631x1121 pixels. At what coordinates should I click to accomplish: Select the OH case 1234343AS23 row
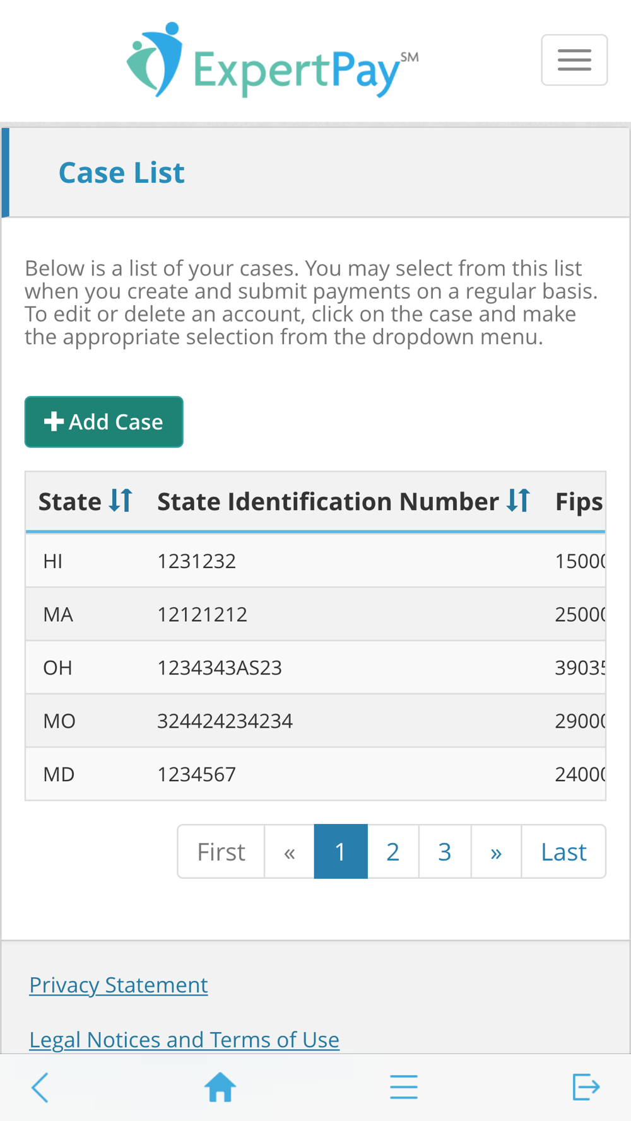315,668
